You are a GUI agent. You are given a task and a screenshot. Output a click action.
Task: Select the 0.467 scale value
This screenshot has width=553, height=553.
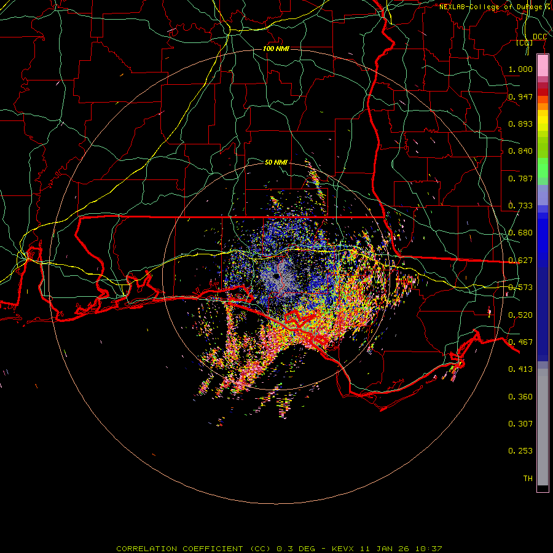pos(520,342)
